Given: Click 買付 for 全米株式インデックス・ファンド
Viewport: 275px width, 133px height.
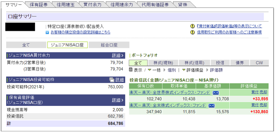Looking at the screenshot, I should [x=255, y=105].
